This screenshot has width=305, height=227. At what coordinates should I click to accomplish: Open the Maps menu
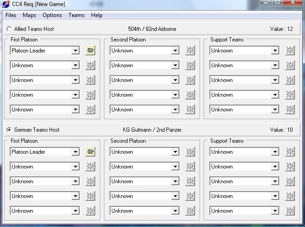pos(30,15)
